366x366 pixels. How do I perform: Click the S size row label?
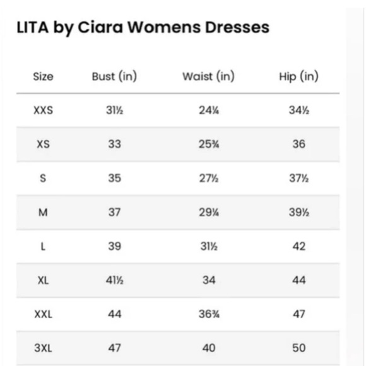[43, 179]
